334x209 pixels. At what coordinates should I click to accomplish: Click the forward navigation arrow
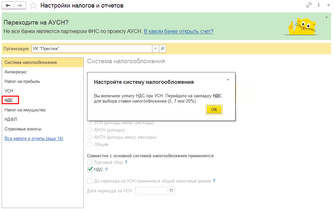coord(20,5)
